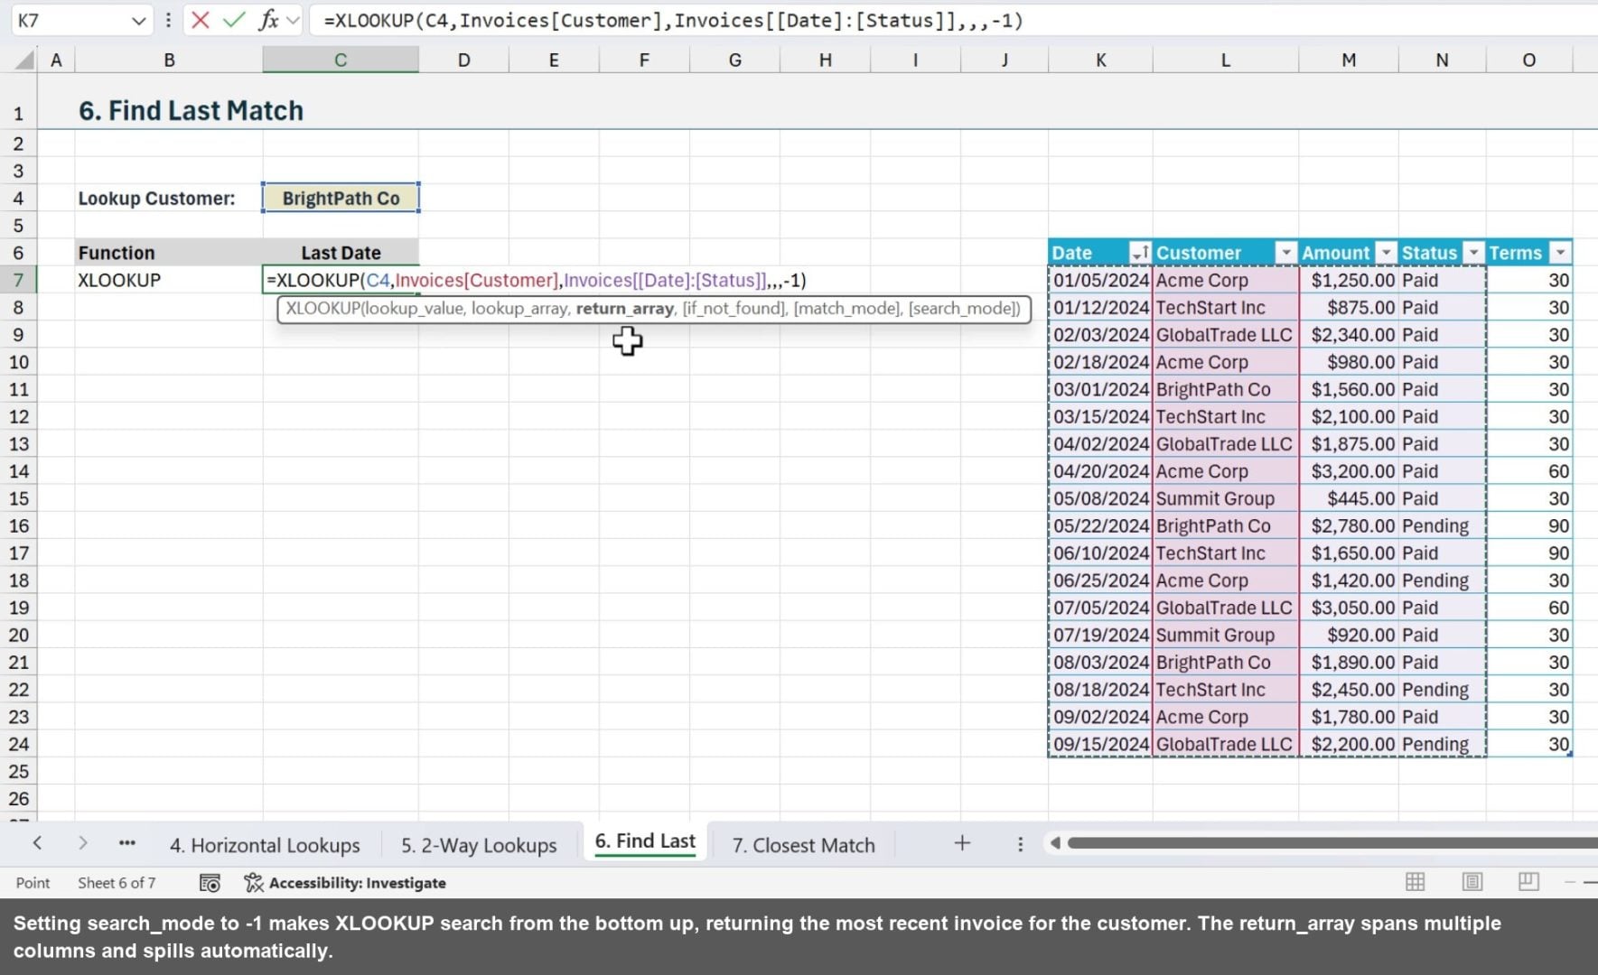Select the BrightPath Co lookup cell
1598x975 pixels.
pos(341,198)
